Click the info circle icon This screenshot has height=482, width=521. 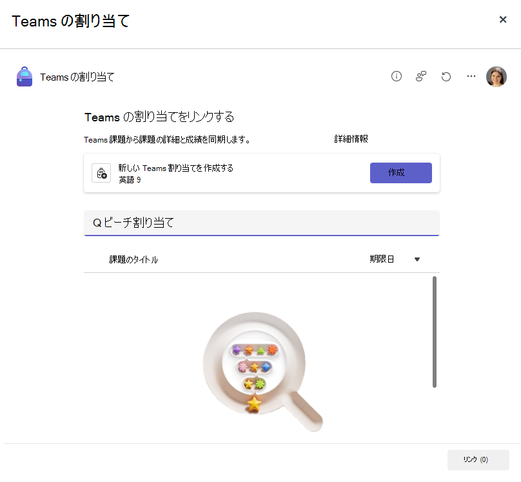click(397, 76)
